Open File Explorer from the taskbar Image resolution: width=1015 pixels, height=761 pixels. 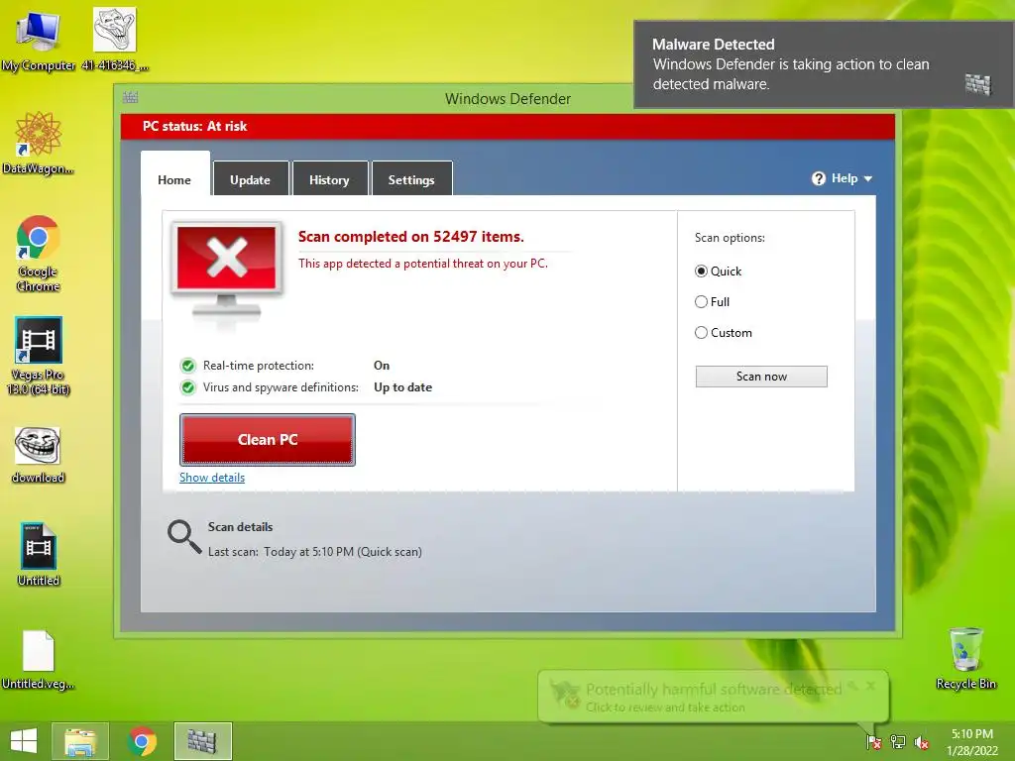click(80, 741)
